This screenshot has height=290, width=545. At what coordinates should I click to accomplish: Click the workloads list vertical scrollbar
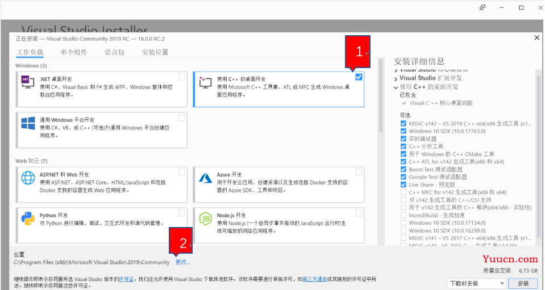point(381,97)
